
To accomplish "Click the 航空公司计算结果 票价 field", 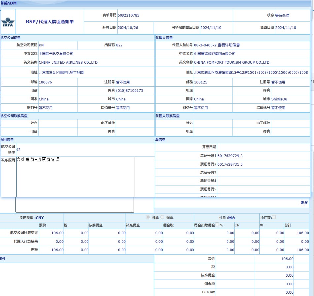I will coord(52,233).
